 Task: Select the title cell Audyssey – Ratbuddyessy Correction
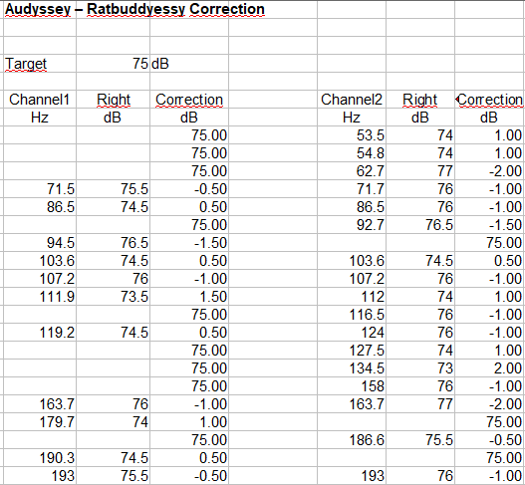(134, 9)
